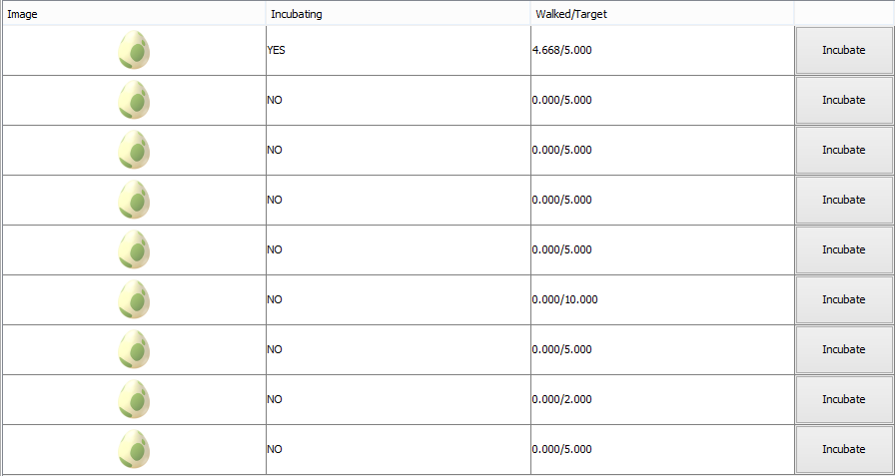Select the 0.000/10.000 walked cell
The width and height of the screenshot is (895, 476).
pyautogui.click(x=662, y=299)
